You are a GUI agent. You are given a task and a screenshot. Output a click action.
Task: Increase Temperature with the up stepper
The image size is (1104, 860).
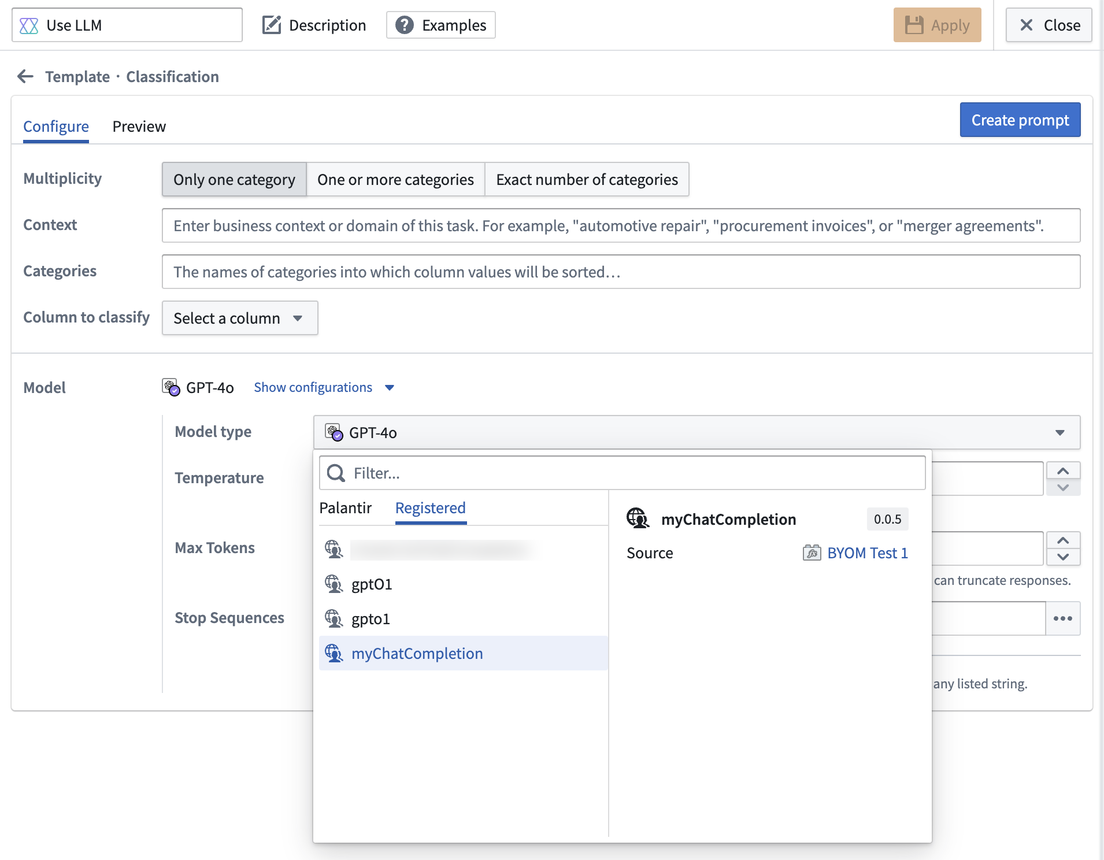(1063, 470)
